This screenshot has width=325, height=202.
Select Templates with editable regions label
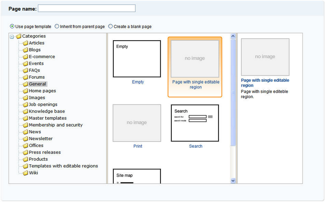pyautogui.click(x=63, y=166)
